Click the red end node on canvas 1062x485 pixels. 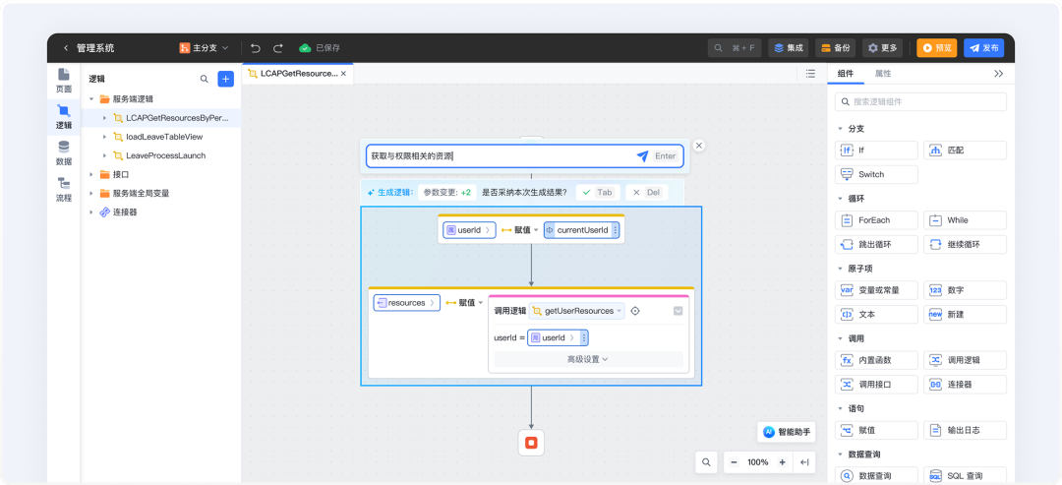click(531, 443)
